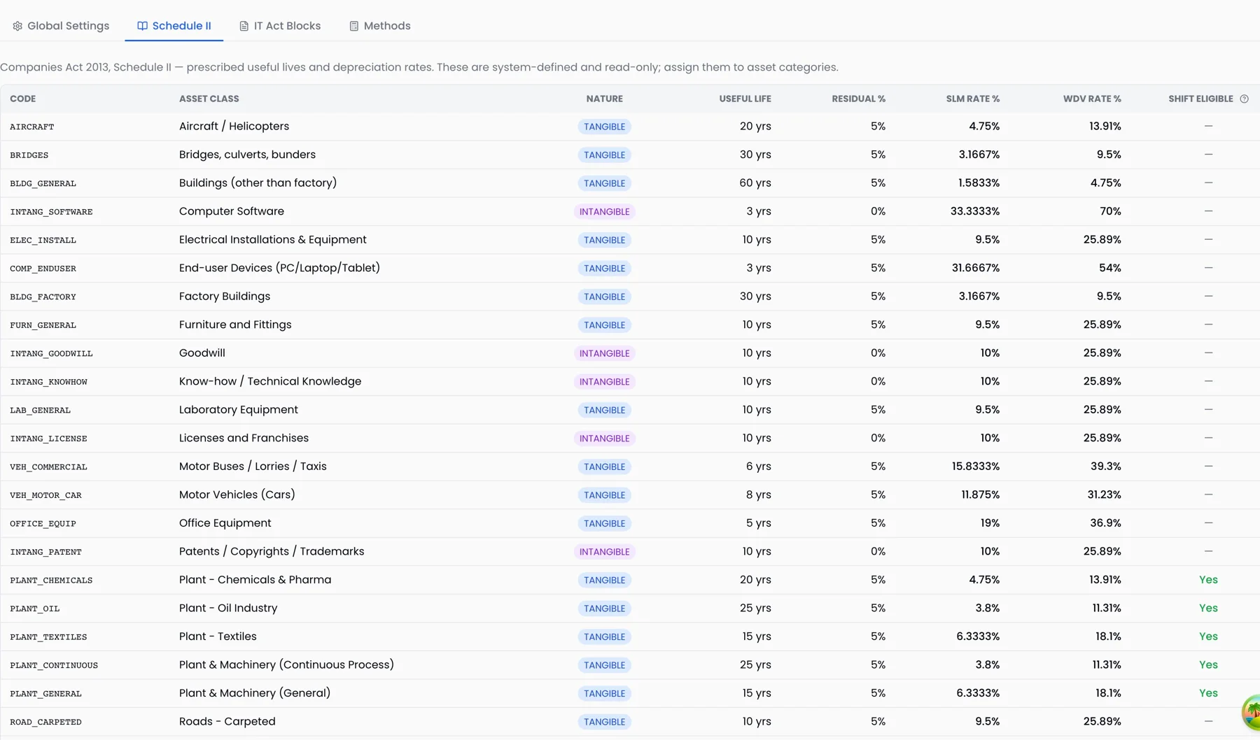Click 15.8333% SLM rate value

coord(975,467)
